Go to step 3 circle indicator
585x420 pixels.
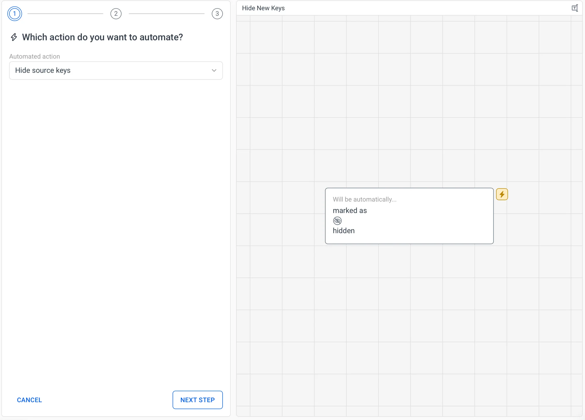click(x=217, y=14)
